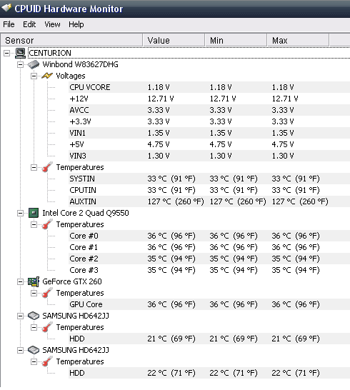Click the thermometer icon under Winbond W83627DHG
Image resolution: width=350 pixels, height=390 pixels.
[x=47, y=167]
